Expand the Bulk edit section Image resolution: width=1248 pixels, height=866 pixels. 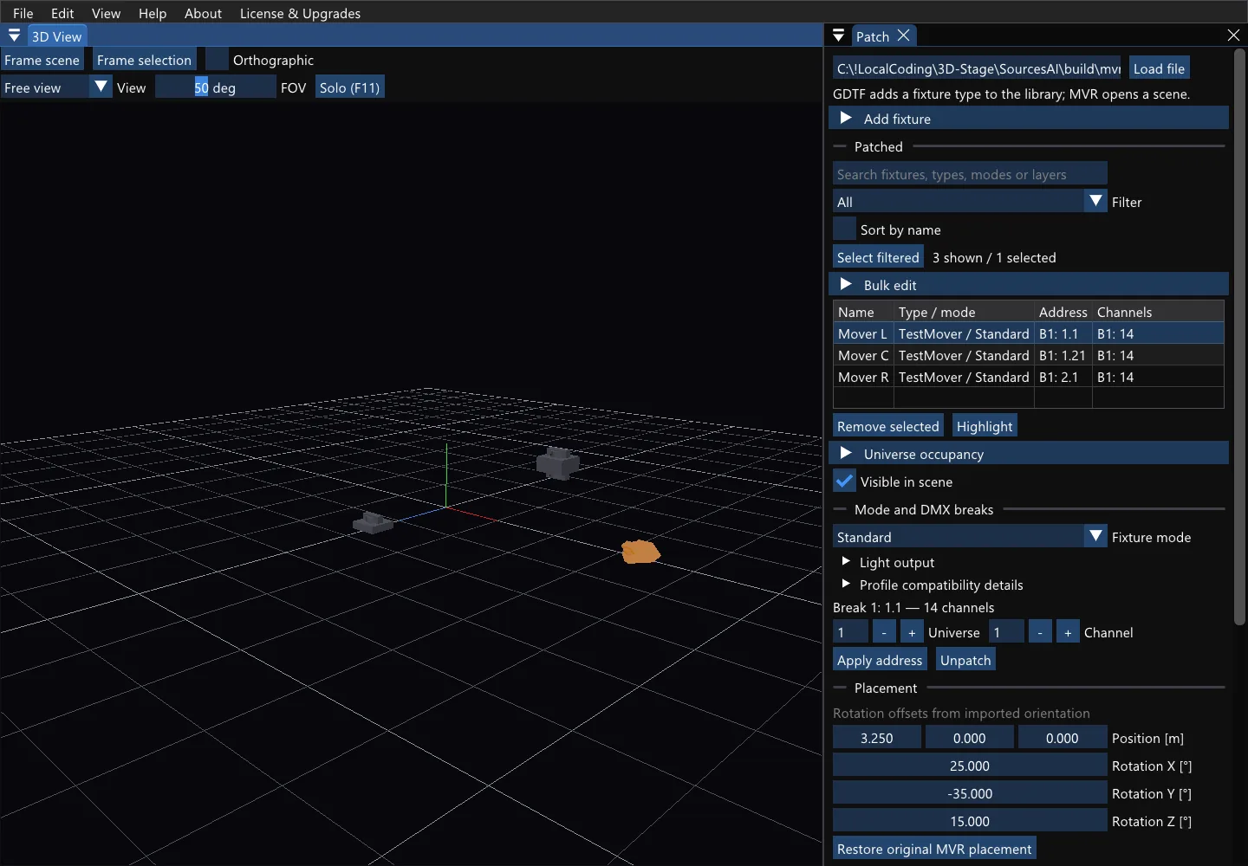coord(1029,285)
